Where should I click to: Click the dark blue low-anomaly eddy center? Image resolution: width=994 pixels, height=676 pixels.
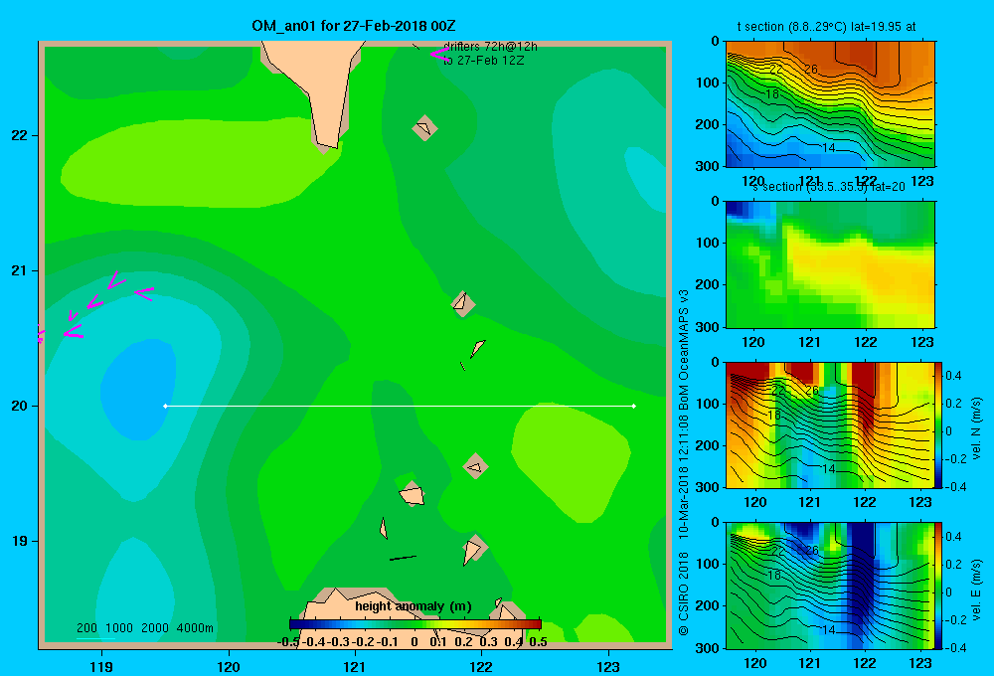point(138,390)
